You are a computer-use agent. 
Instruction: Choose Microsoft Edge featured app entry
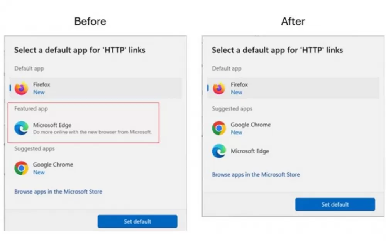tap(83, 128)
